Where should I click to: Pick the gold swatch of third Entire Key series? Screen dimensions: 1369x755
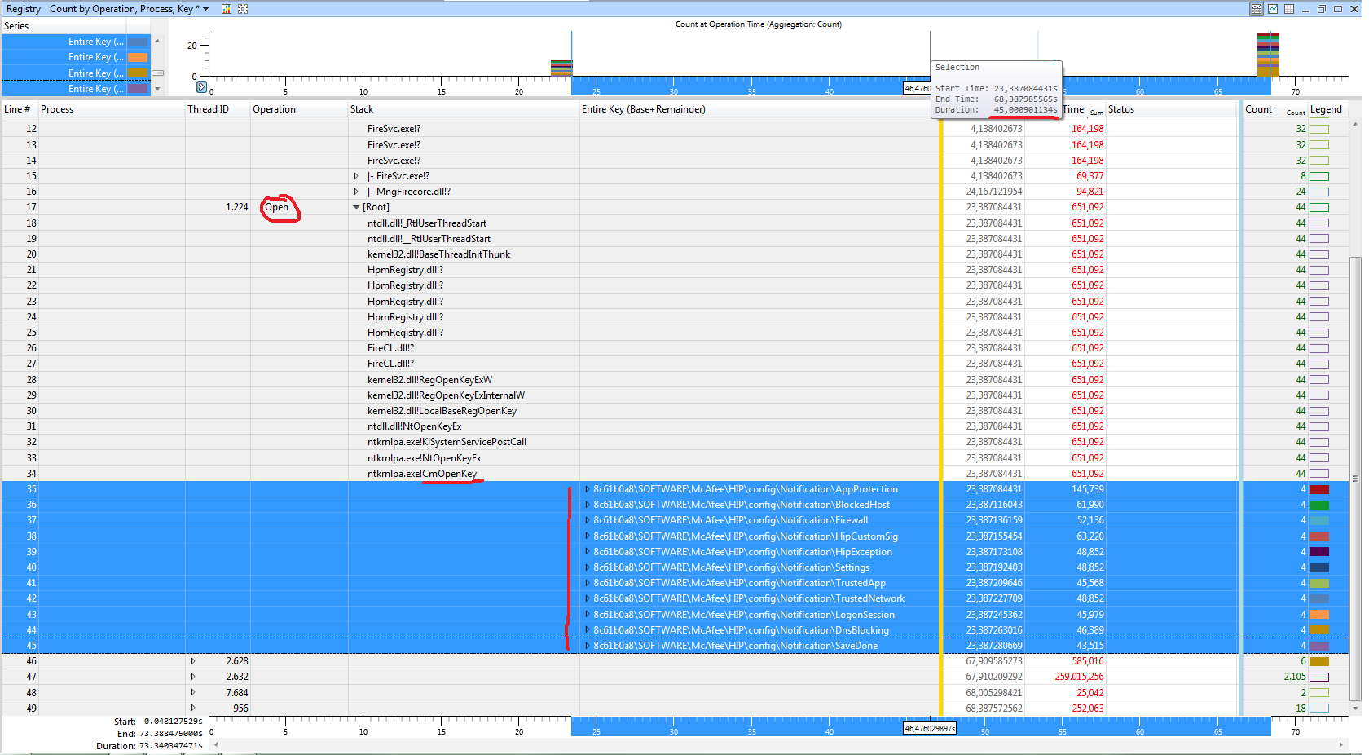click(138, 73)
